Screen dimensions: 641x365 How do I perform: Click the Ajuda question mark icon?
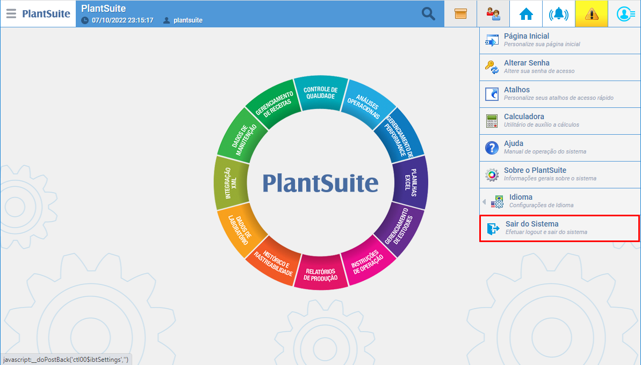tap(492, 148)
